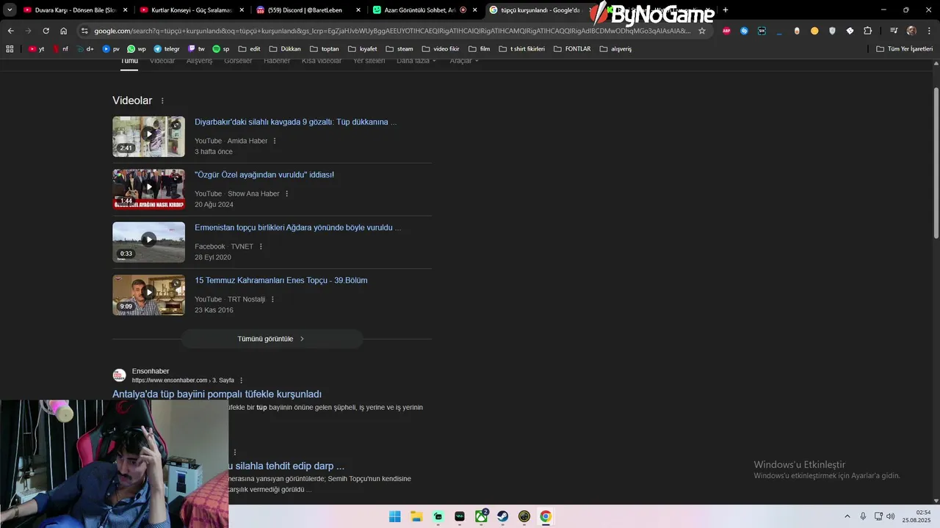
Task: Bookmark this page with the star icon
Action: pos(701,31)
